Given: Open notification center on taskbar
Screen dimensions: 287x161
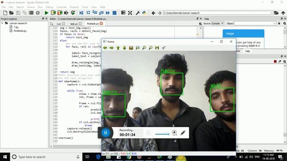Looking at the screenshot, I should [280, 157].
